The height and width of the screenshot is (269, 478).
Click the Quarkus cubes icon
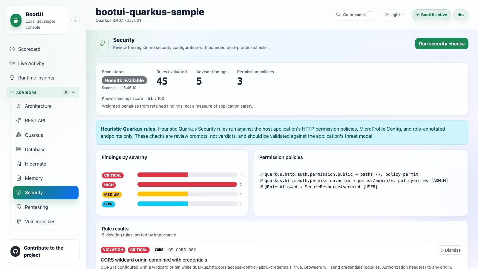19,135
